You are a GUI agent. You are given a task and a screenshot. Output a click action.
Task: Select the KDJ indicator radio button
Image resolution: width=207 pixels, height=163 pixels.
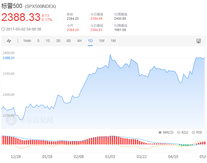(x=179, y=132)
